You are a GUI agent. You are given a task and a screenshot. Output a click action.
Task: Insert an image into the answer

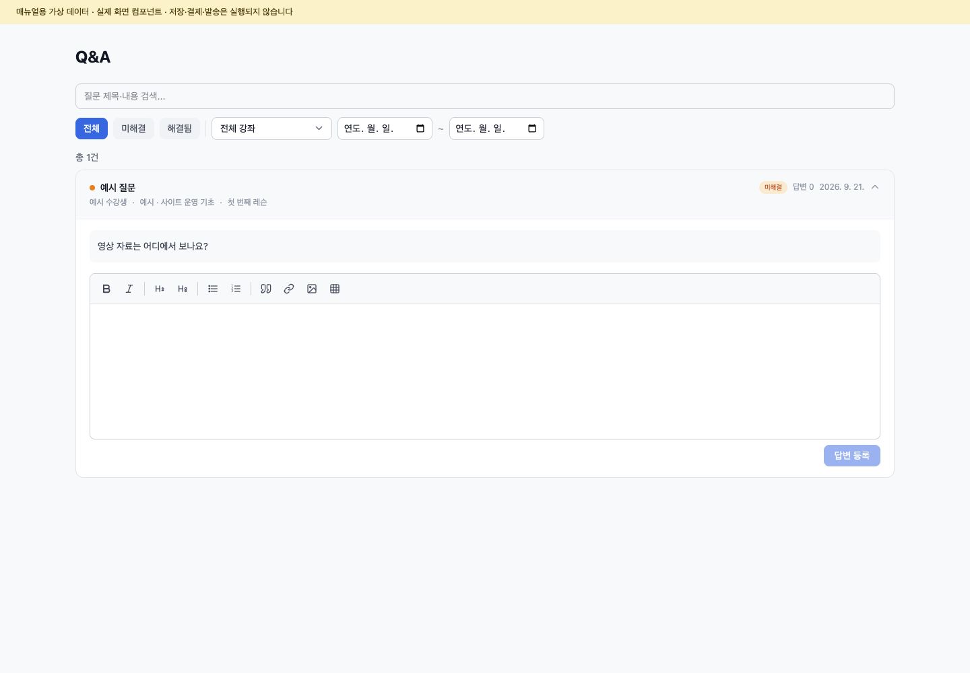coord(312,289)
